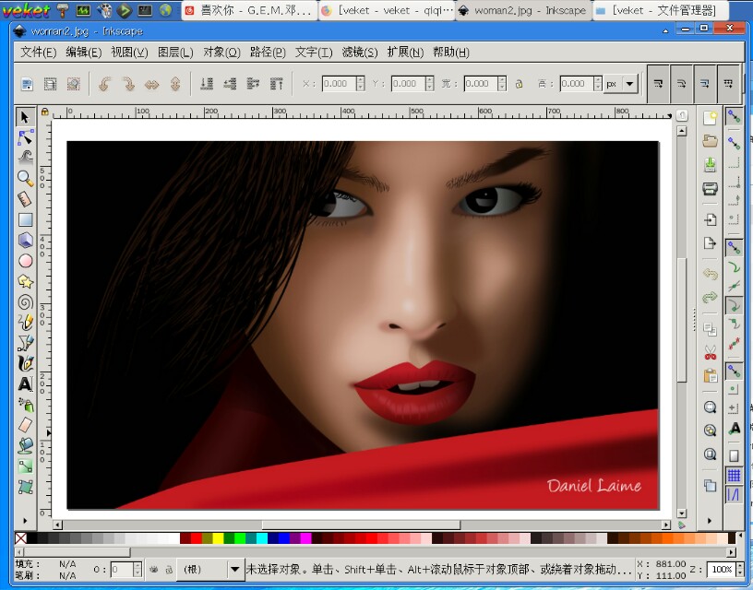The image size is (753, 590).
Task: Select the Ellipse tool
Action: pyautogui.click(x=25, y=261)
